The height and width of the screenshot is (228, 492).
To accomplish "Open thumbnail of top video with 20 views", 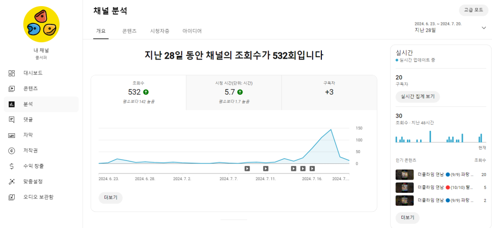I will point(405,175).
